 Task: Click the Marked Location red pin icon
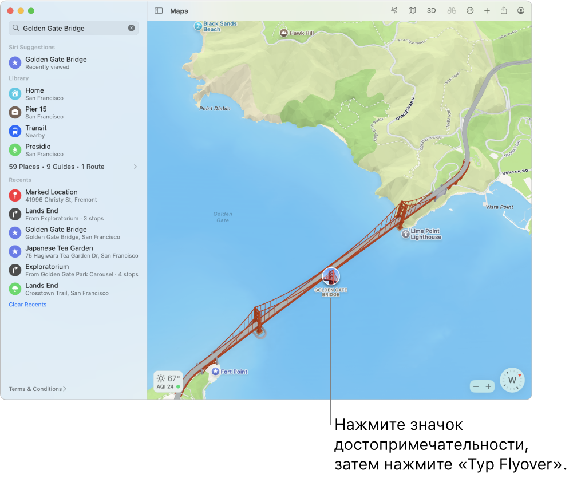15,195
